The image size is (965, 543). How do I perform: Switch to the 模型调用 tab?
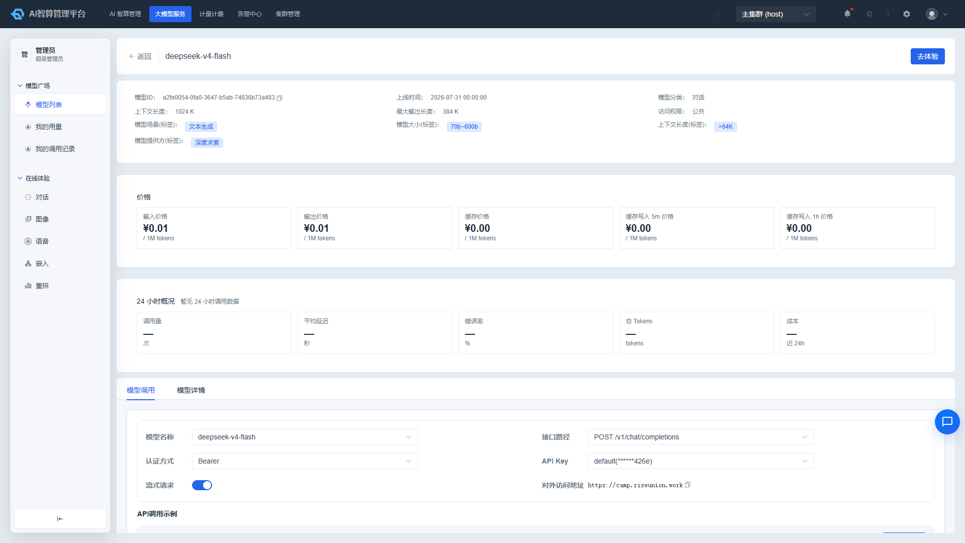coord(141,390)
